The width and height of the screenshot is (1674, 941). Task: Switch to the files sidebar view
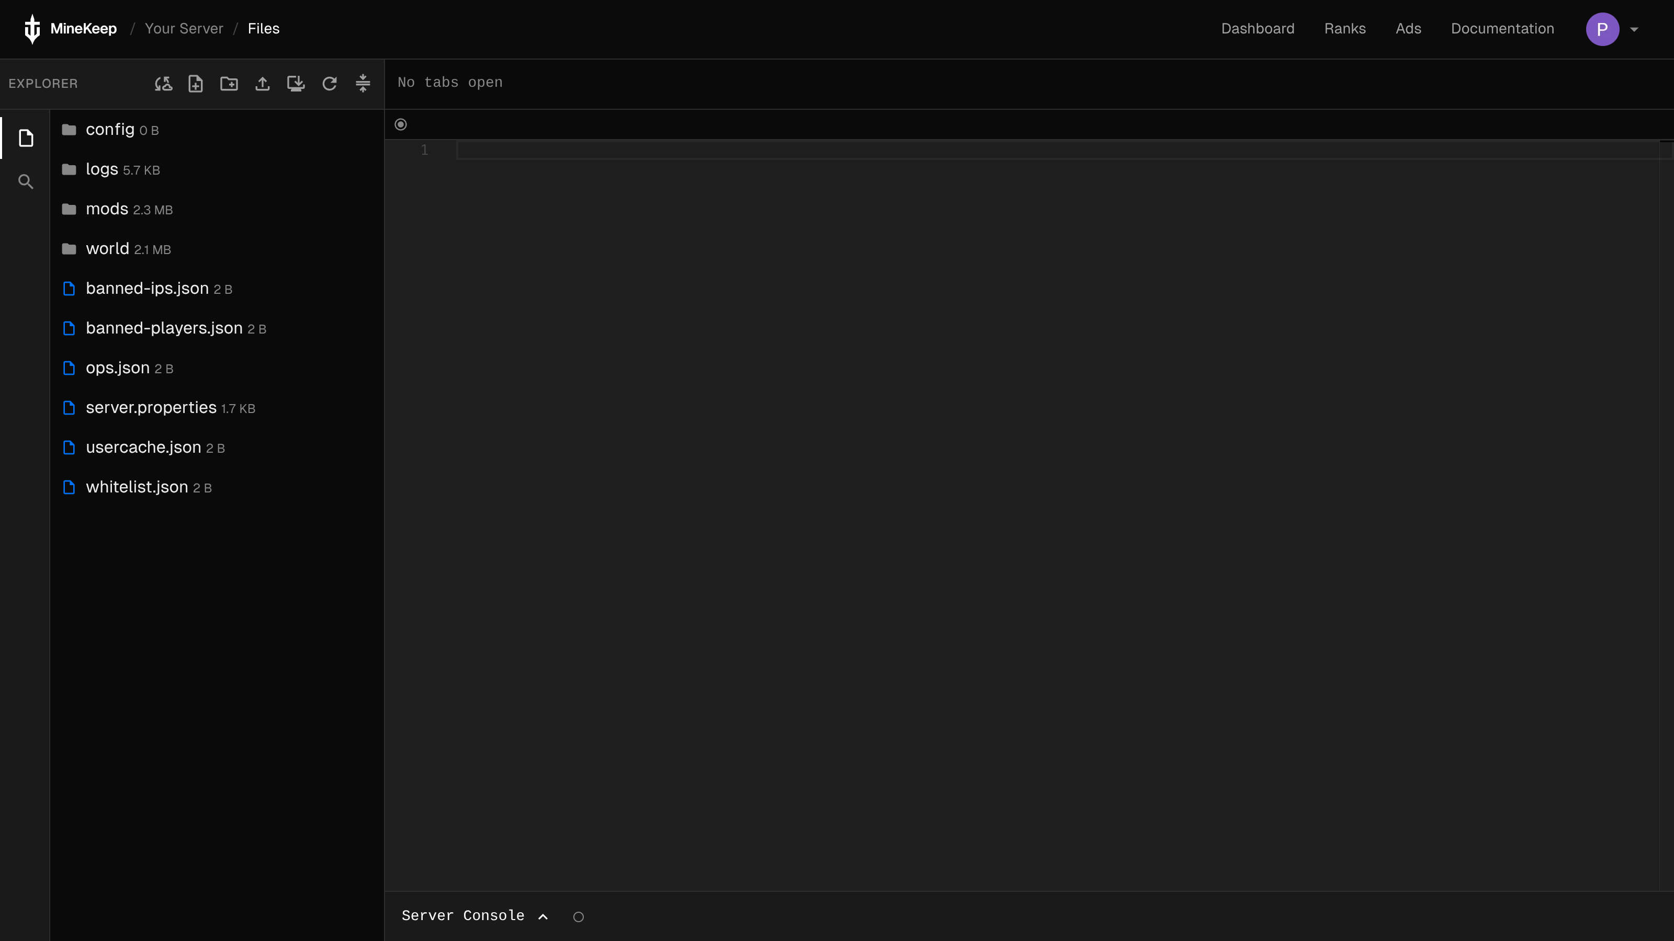click(26, 139)
